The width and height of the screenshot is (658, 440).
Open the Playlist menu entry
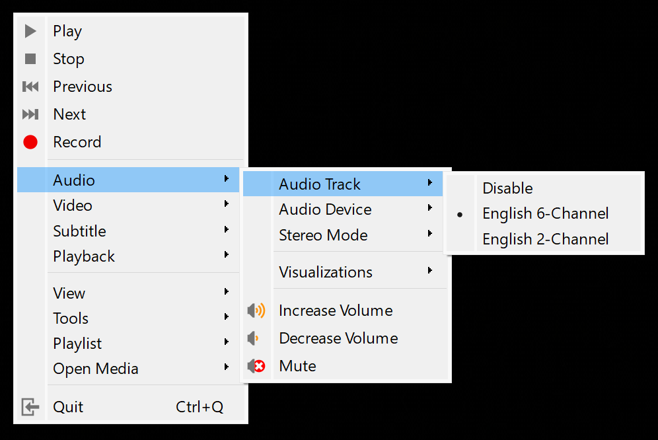(x=77, y=344)
